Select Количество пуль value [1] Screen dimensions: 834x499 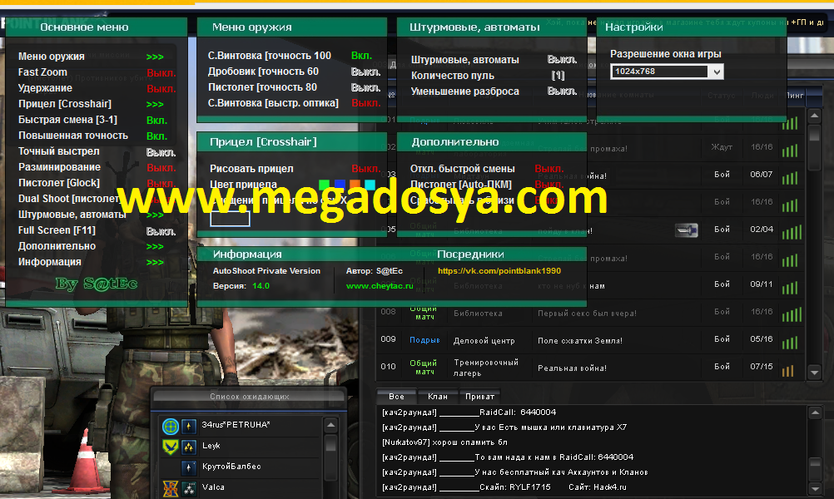558,76
